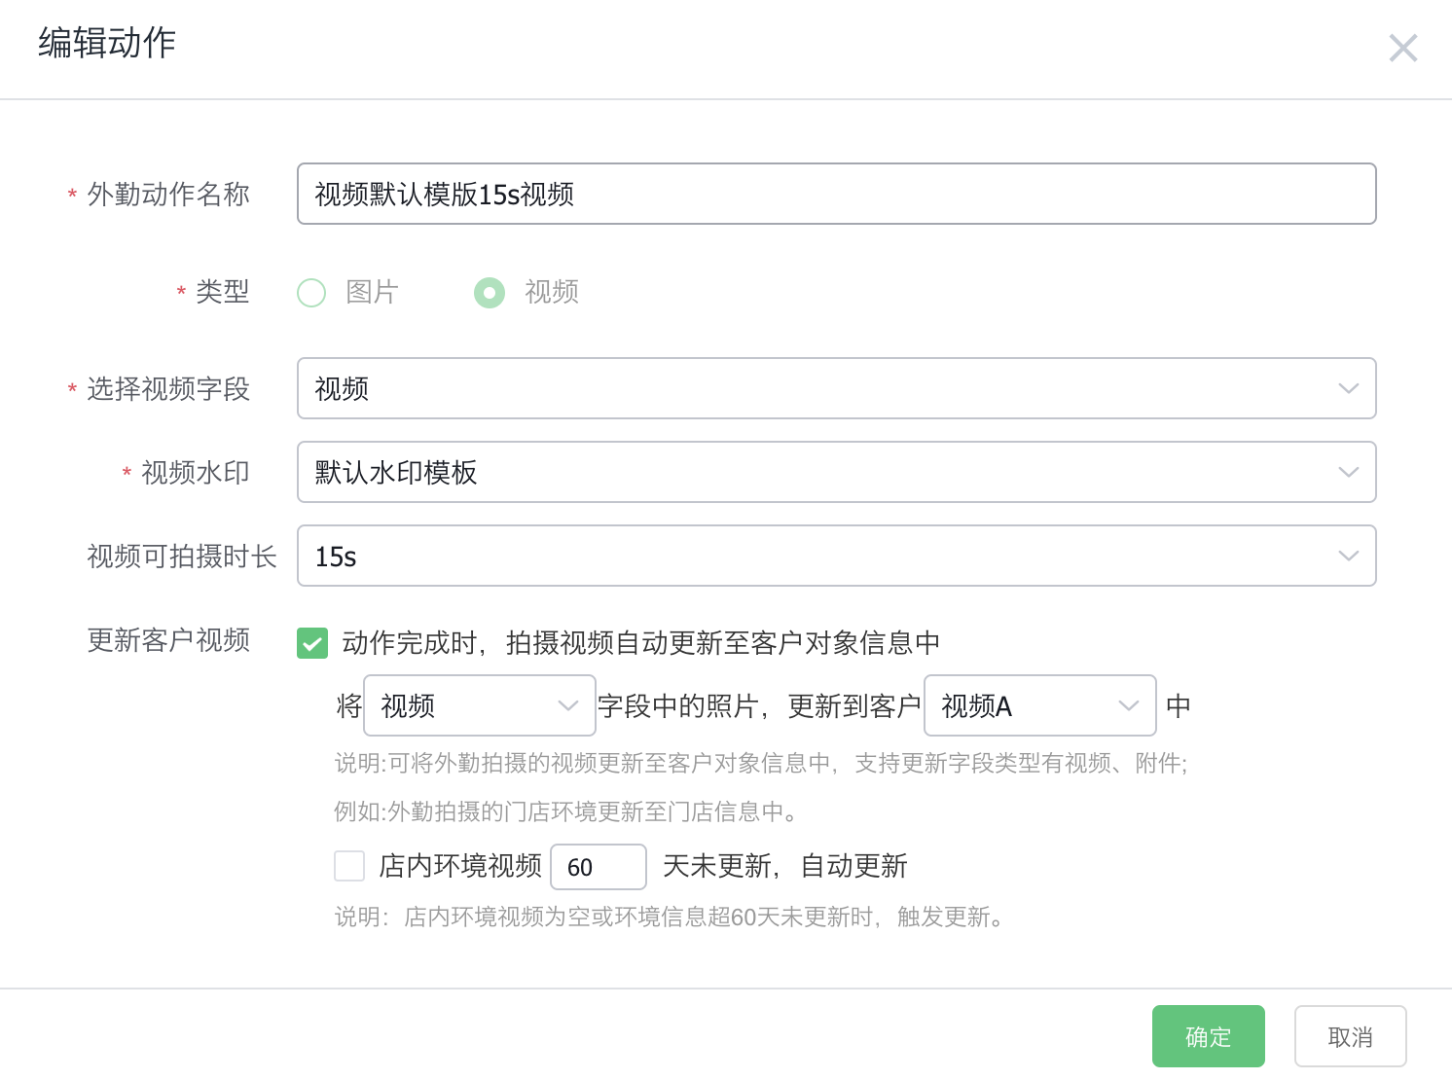Image resolution: width=1452 pixels, height=1080 pixels.
Task: Click the 视频水印 dropdown chevron arrow
Action: click(x=1349, y=472)
